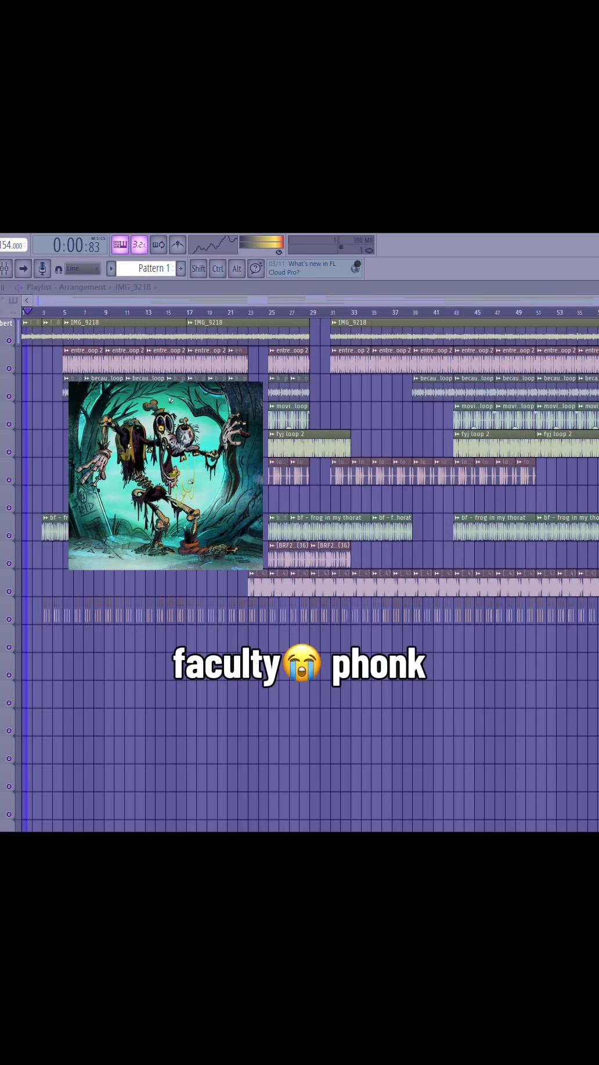Select entre..oop 2 clip at bar 25
The height and width of the screenshot is (1065, 599).
[x=288, y=360]
